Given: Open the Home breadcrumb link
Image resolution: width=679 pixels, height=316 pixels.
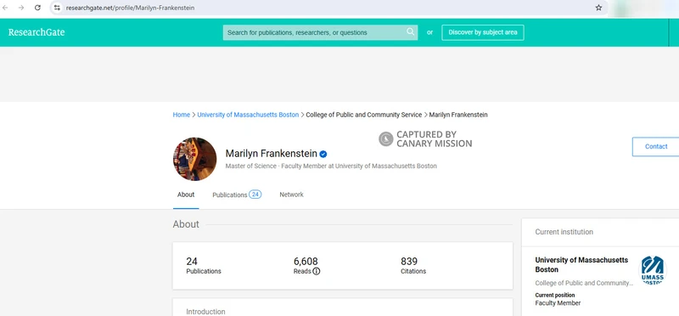Looking at the screenshot, I should [182, 115].
